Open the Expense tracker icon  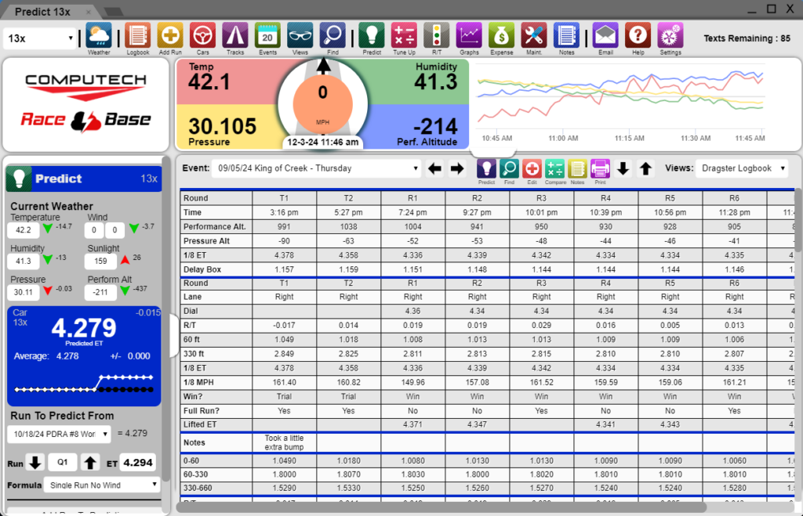[501, 36]
